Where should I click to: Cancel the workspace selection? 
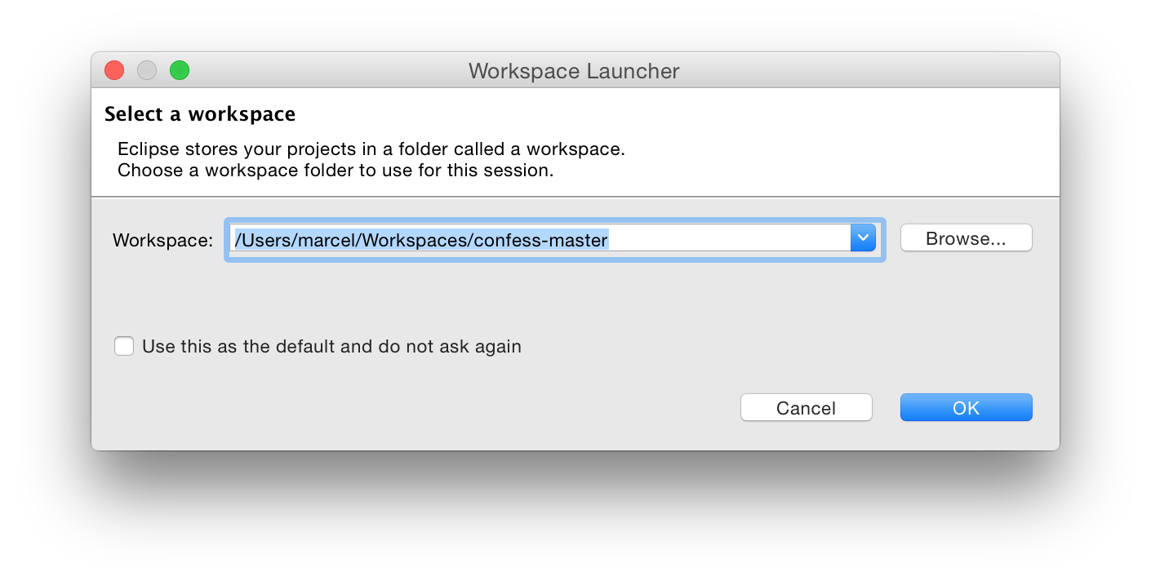coord(806,408)
